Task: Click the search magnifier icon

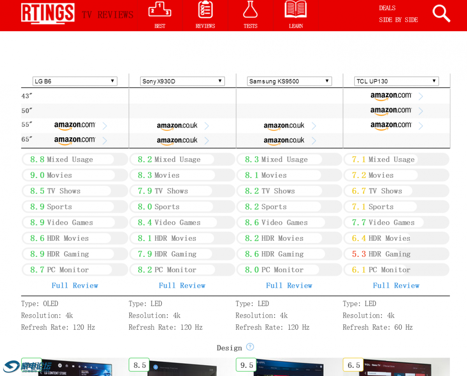Action: pos(441,14)
